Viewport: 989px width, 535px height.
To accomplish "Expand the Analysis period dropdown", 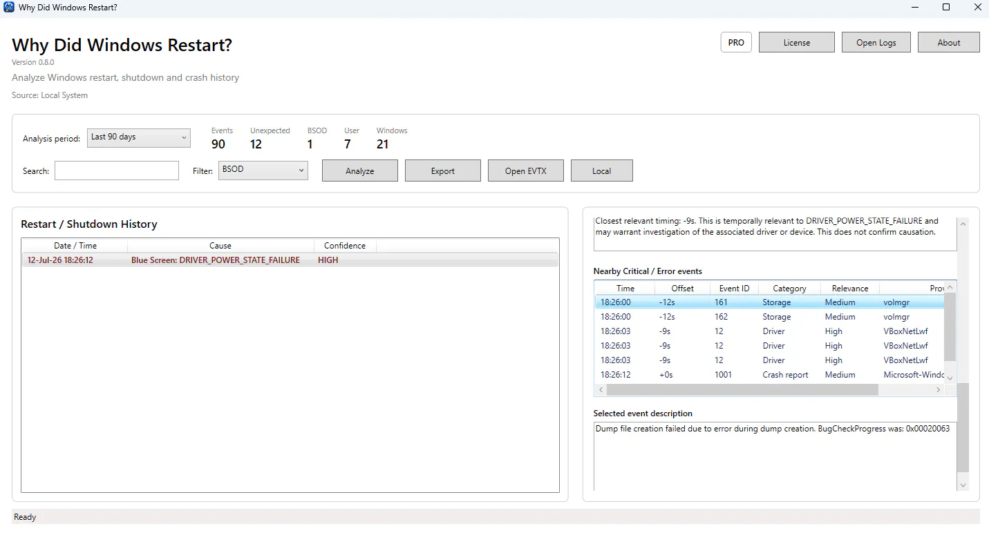I will tap(138, 137).
